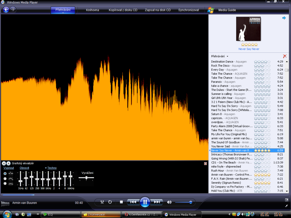The height and width of the screenshot is (218, 291).
Task: Click the mini visualizer bars beside Armin van Buuren
Action: (x=5, y=204)
